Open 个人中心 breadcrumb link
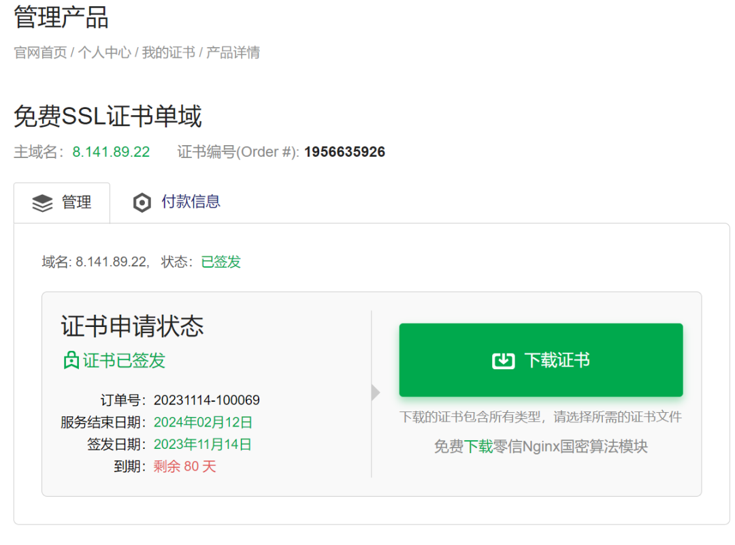The image size is (735, 545). pos(105,52)
